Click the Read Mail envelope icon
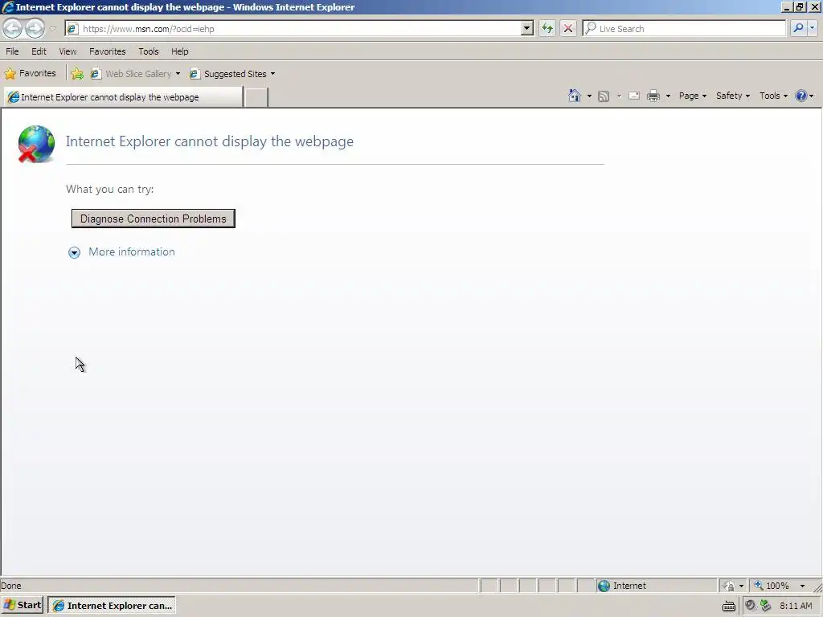 634,96
